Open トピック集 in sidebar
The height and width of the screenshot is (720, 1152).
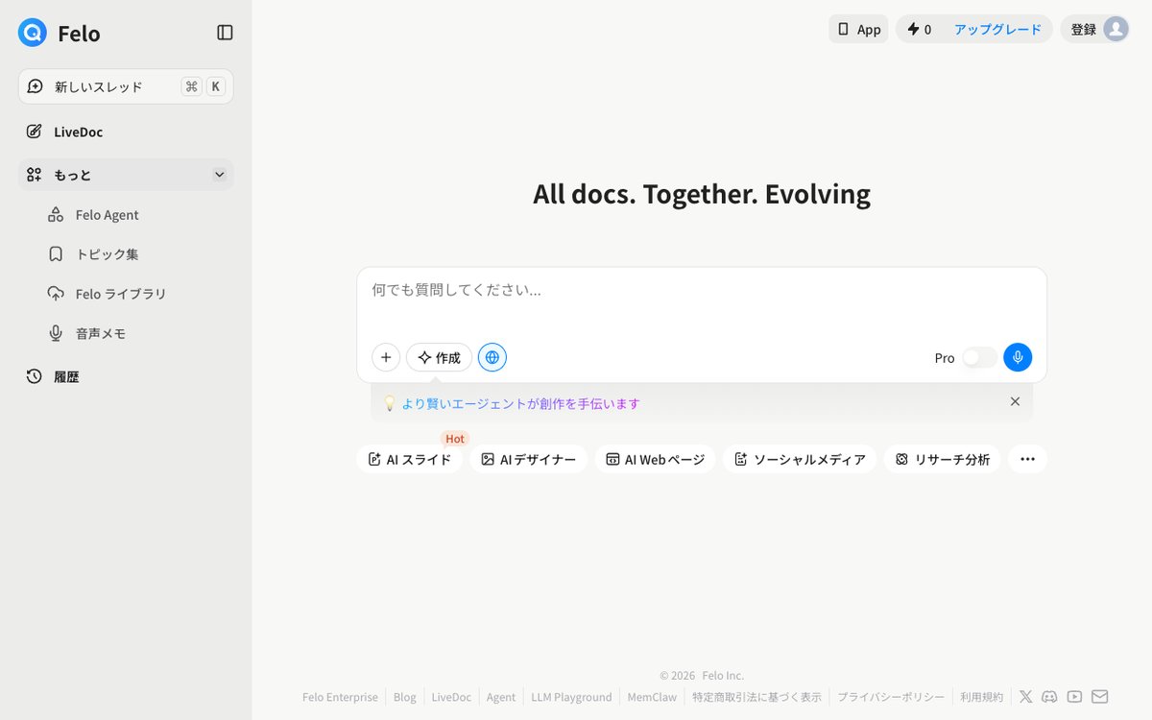click(107, 254)
